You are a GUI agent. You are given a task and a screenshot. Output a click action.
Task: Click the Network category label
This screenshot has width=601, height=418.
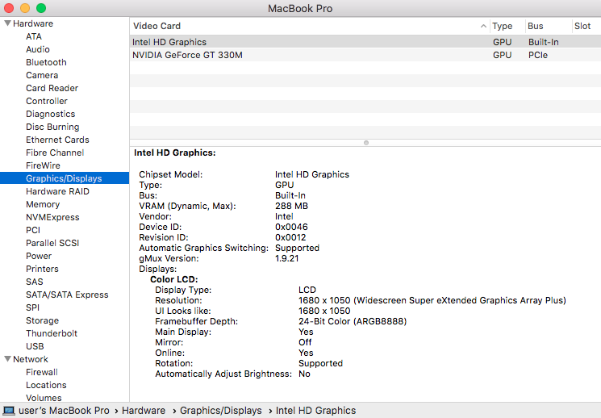[x=31, y=359]
